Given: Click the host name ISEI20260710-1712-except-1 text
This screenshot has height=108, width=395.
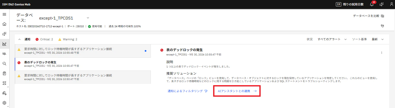Looking at the screenshot, I should (x=46, y=26).
